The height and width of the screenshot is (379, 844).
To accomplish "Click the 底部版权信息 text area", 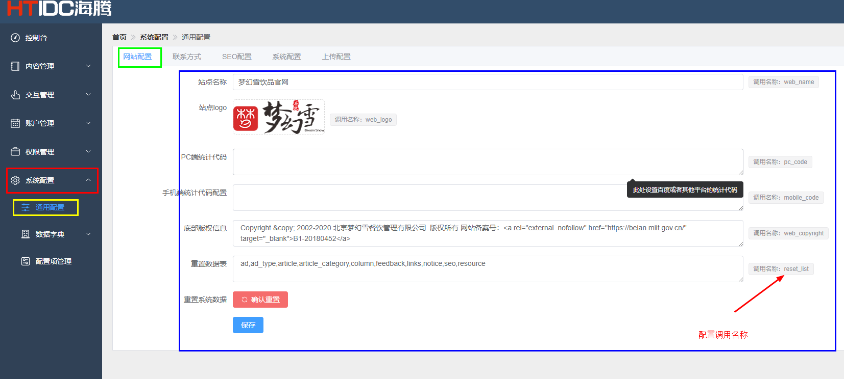I will [x=488, y=233].
